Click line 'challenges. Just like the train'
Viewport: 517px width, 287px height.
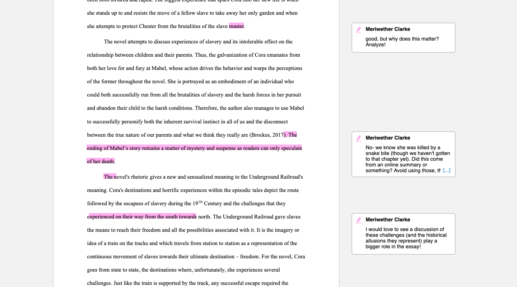(x=187, y=283)
